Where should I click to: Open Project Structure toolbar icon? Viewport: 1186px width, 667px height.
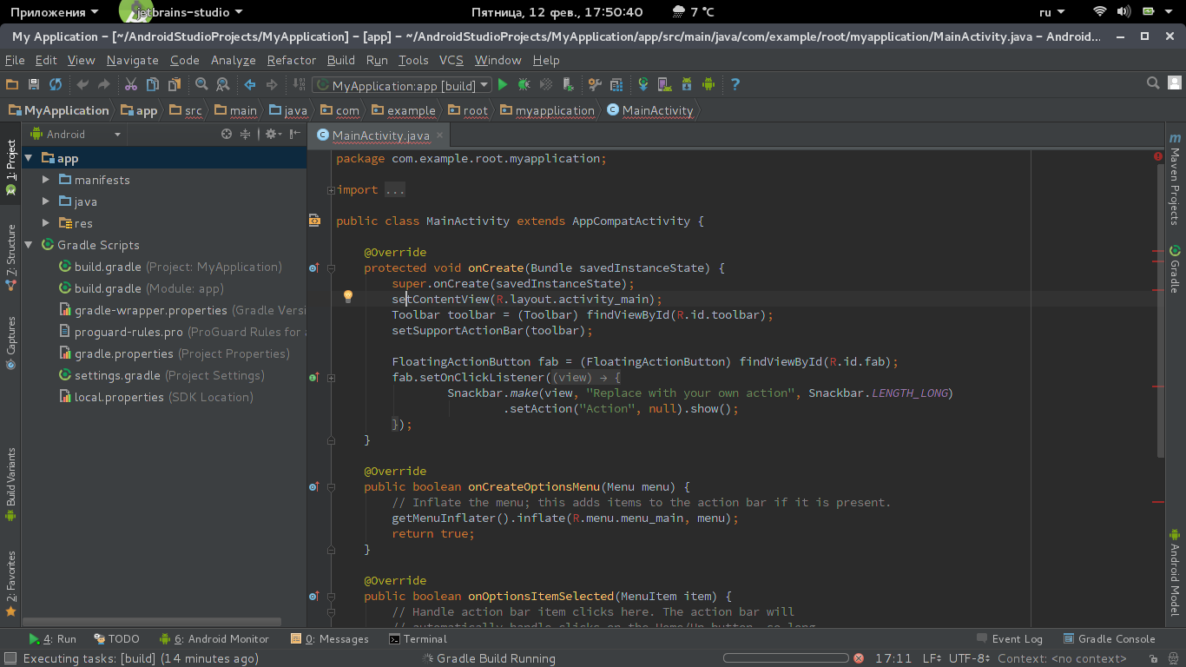pos(616,84)
